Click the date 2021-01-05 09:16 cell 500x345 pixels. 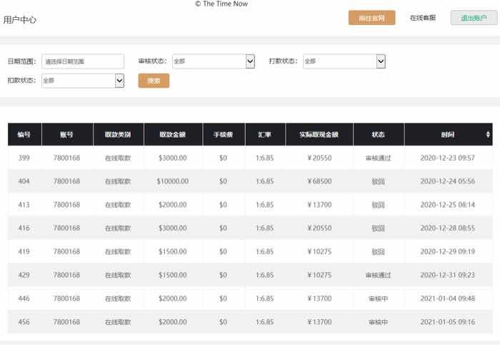point(448,322)
